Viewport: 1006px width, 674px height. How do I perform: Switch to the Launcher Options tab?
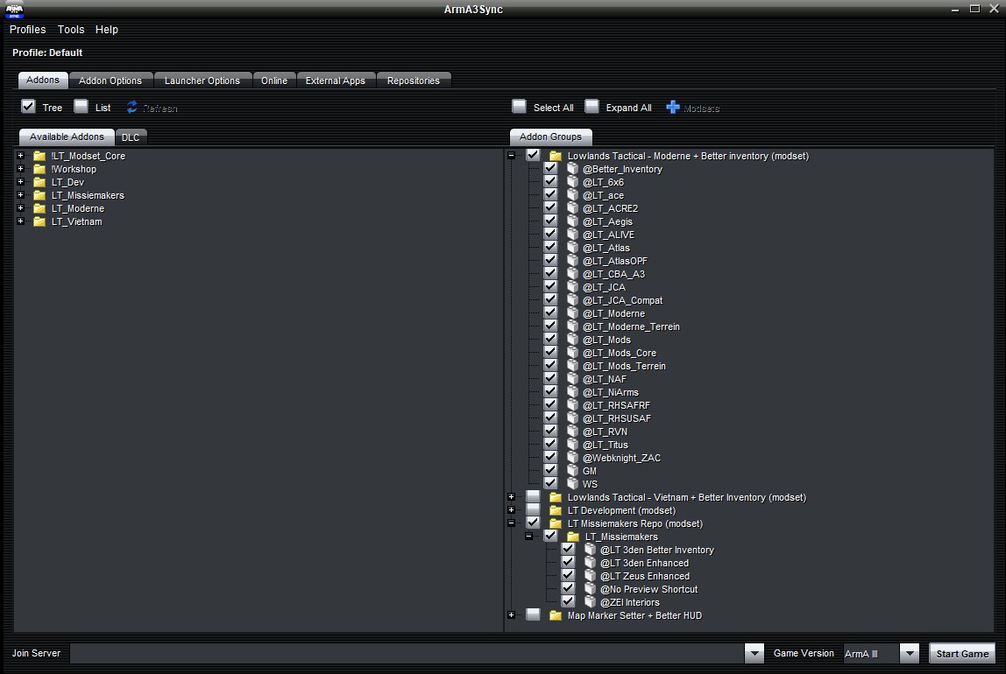click(202, 80)
